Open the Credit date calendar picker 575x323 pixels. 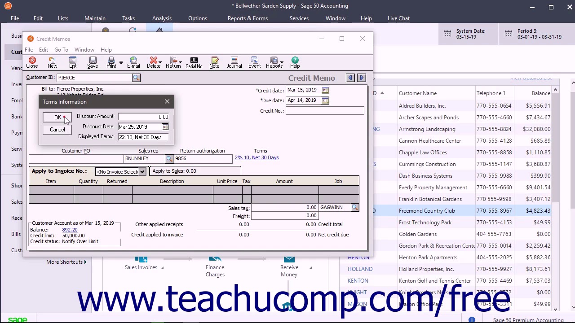[325, 90]
